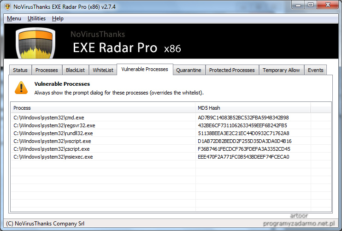Screen dimensions: 342x231
Task: Open the Menu menu
Action: 14,18
